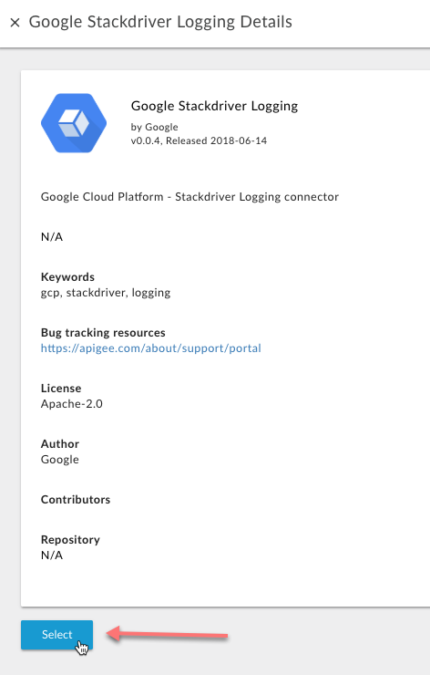Click the Keywords label

pyautogui.click(x=67, y=276)
